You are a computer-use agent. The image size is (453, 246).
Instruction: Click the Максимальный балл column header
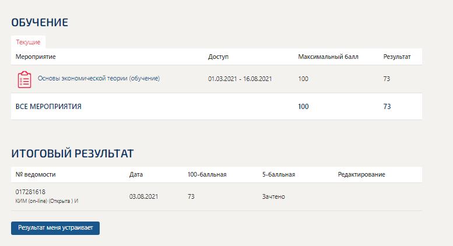click(x=328, y=57)
